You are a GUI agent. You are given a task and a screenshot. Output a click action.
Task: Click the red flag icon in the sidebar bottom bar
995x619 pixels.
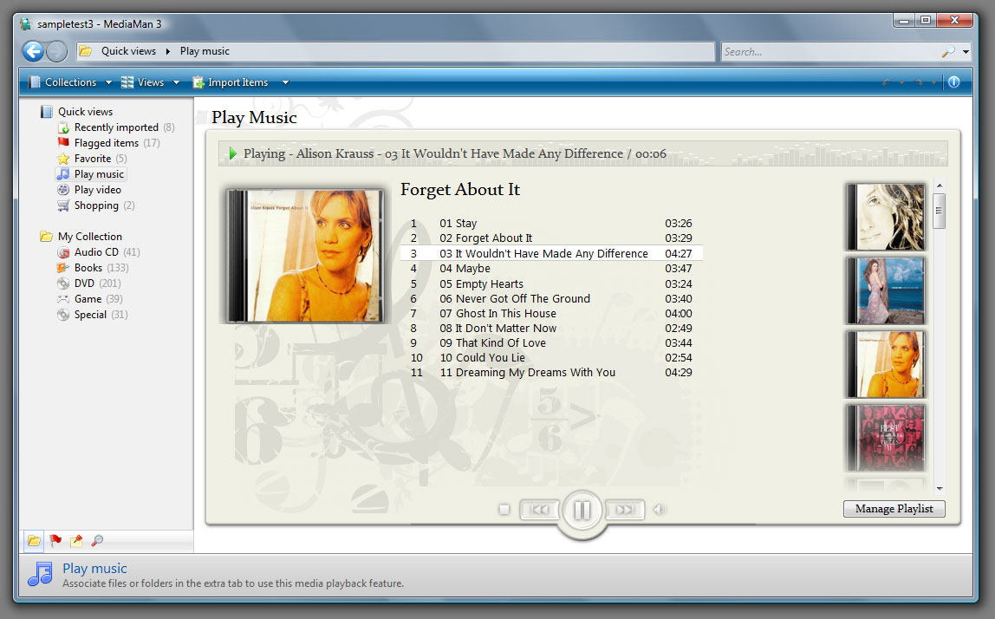[55, 541]
